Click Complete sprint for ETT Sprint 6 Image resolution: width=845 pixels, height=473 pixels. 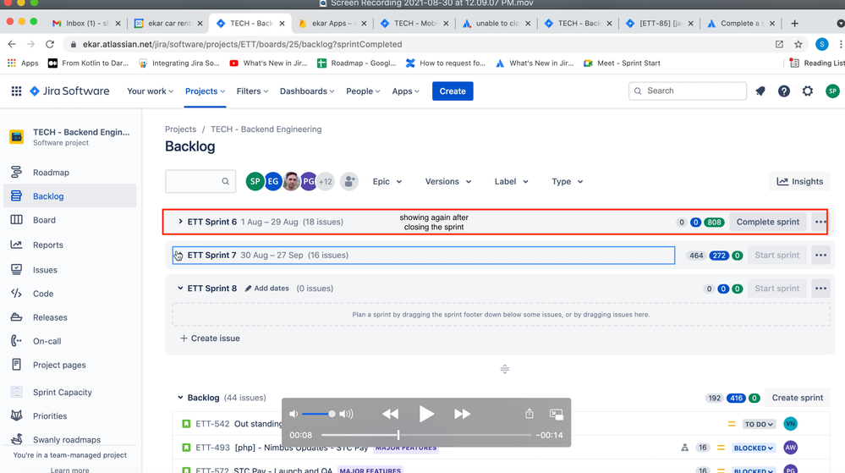(x=767, y=222)
